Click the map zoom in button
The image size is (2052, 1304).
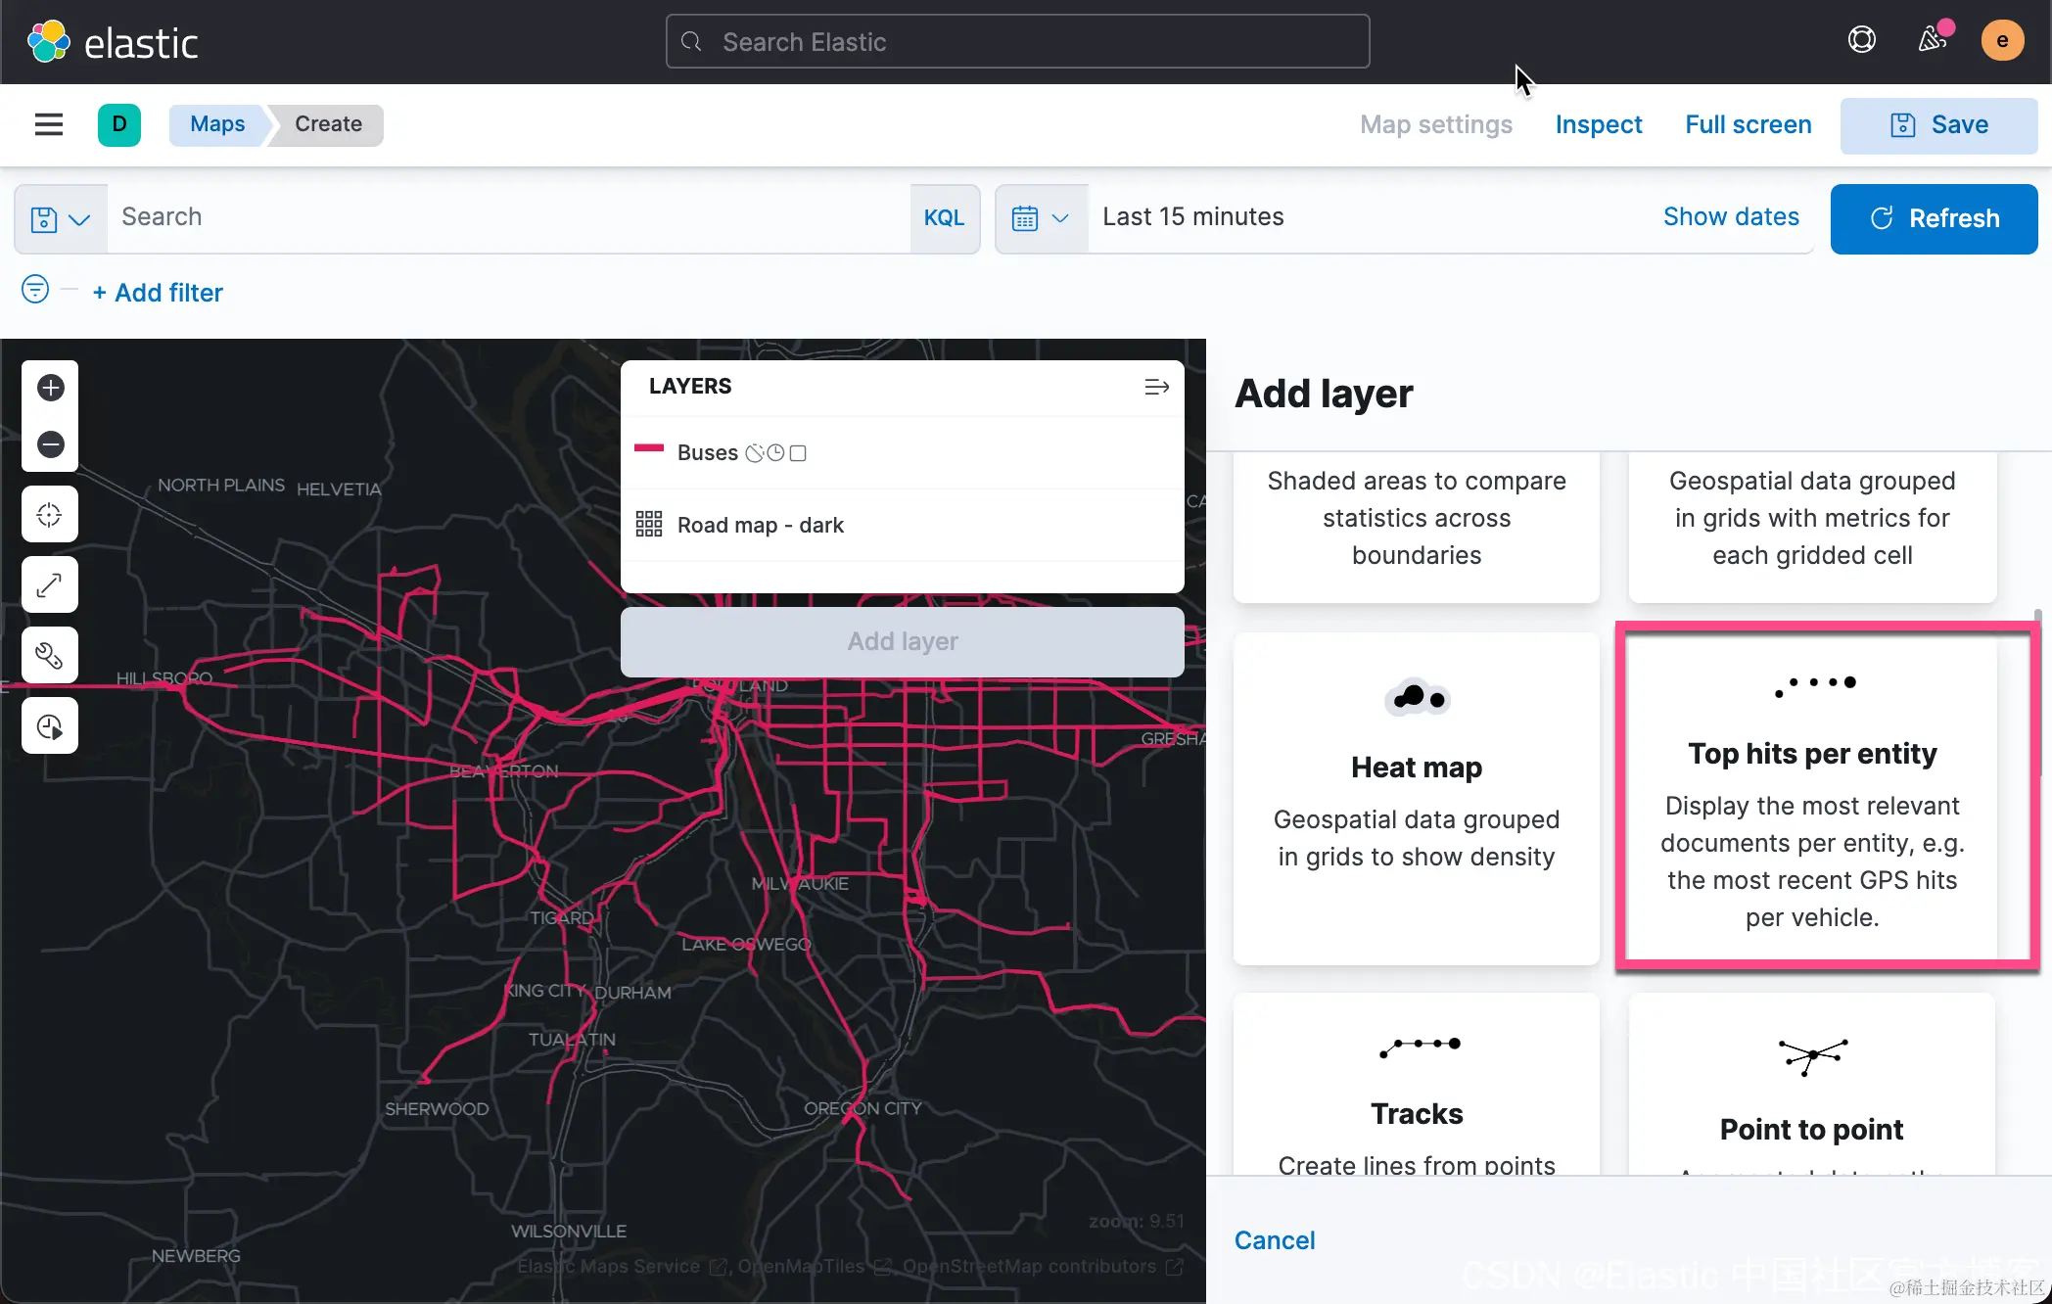pos(51,388)
